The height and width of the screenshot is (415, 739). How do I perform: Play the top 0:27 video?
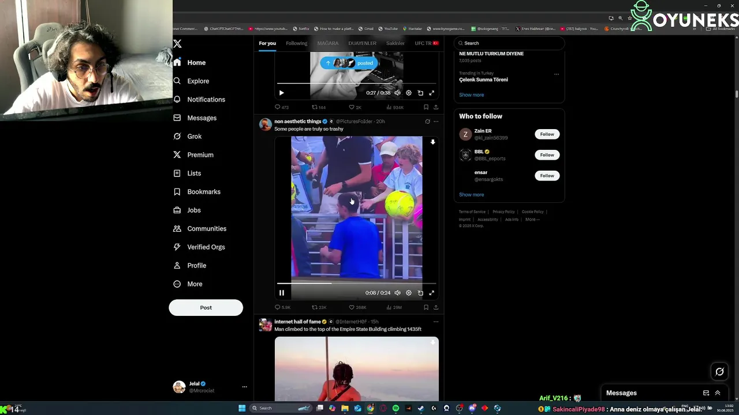(282, 93)
